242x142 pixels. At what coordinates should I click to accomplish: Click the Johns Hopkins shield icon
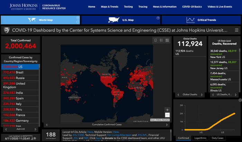(x=7, y=30)
